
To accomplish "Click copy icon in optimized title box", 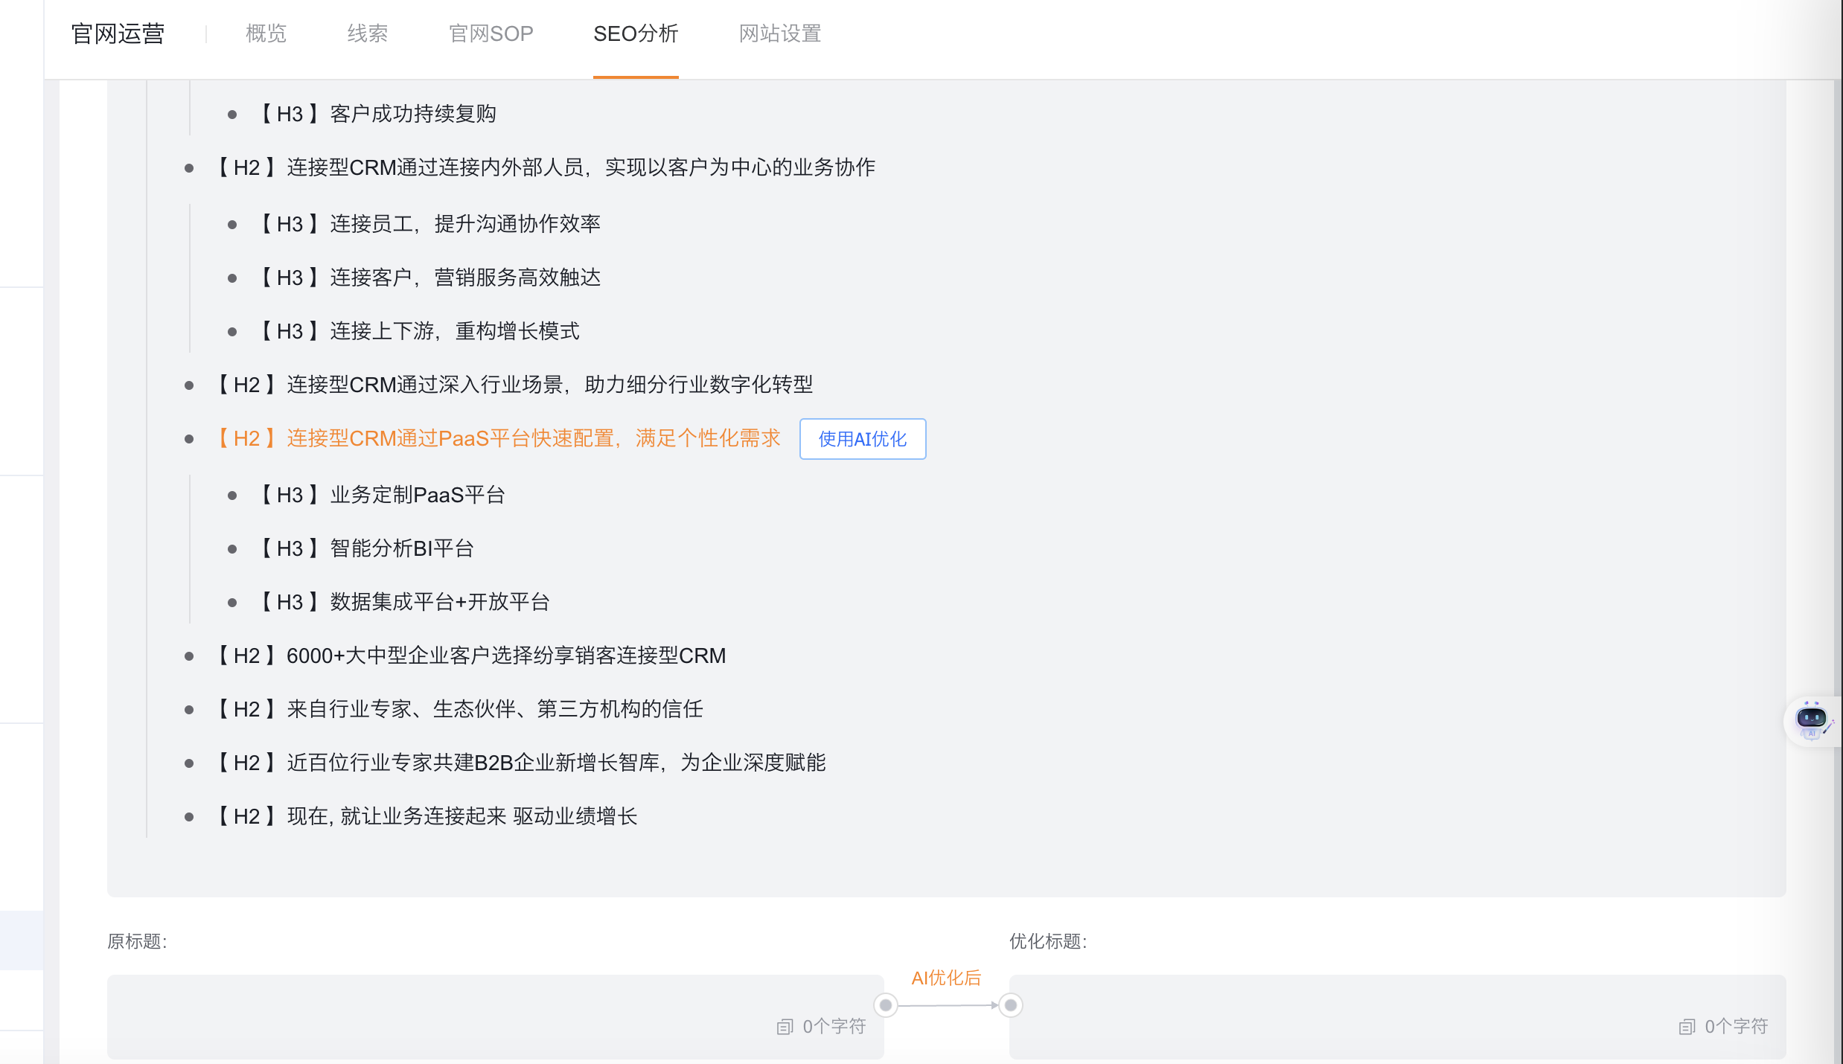I will pos(1687,1027).
